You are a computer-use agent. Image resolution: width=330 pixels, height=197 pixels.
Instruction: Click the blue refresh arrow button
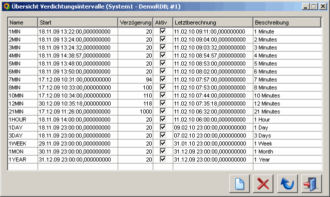(x=287, y=183)
